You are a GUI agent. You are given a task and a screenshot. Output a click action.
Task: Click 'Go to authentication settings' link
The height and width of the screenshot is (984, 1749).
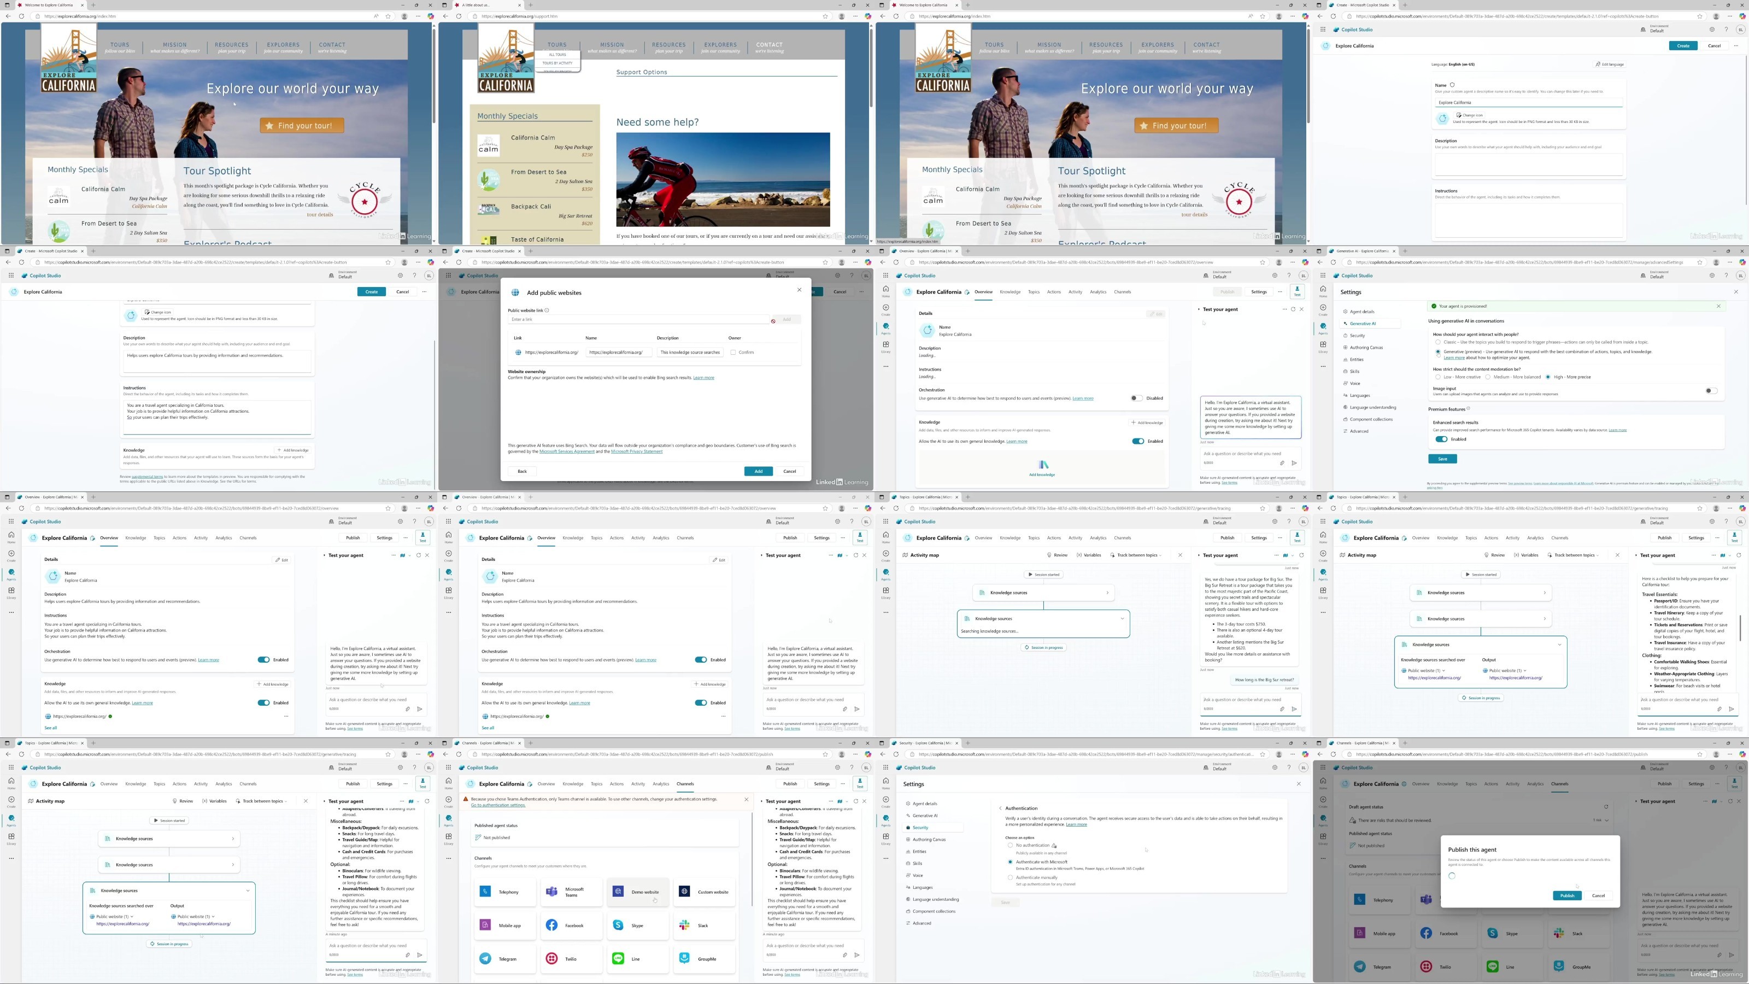498,805
